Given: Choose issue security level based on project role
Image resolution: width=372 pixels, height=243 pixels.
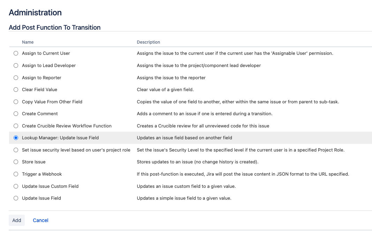Looking at the screenshot, I should point(16,149).
